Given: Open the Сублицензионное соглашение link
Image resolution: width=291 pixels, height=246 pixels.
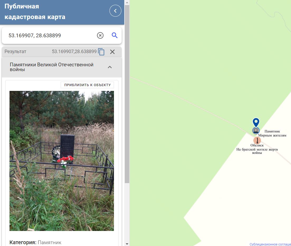Looking at the screenshot, I should click(x=270, y=244).
